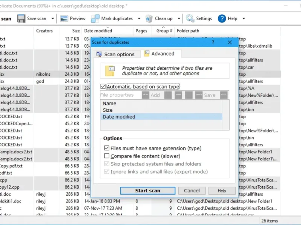Select Date modified in properties list

pos(161,117)
